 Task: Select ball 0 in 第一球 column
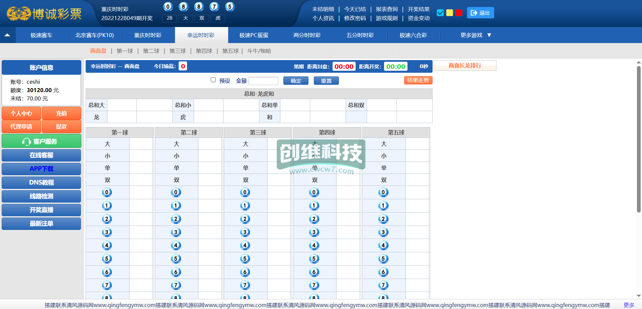(107, 192)
